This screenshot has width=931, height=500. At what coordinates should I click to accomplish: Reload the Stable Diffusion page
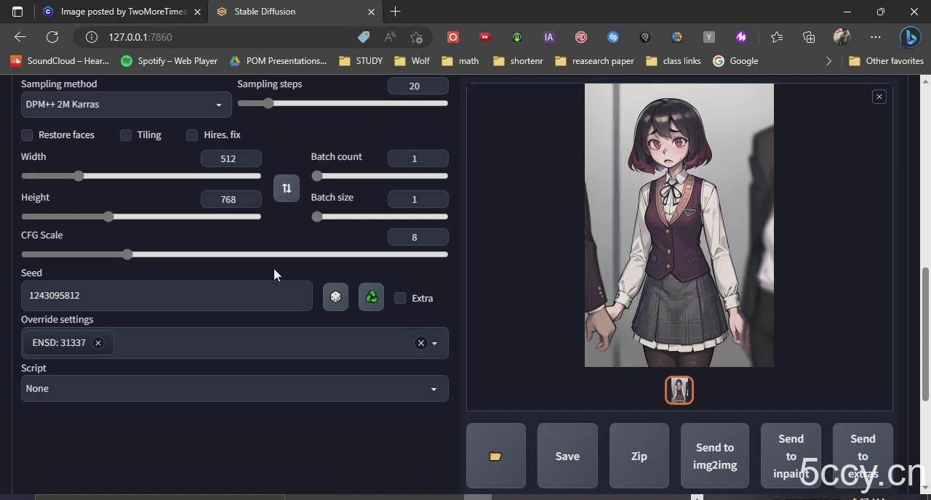click(x=52, y=37)
